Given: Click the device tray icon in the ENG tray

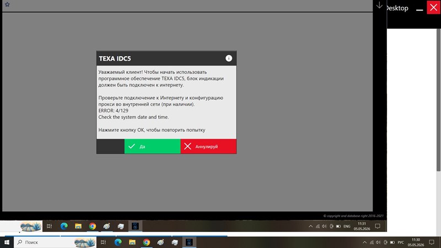Looking at the screenshot, I should tap(331, 226).
